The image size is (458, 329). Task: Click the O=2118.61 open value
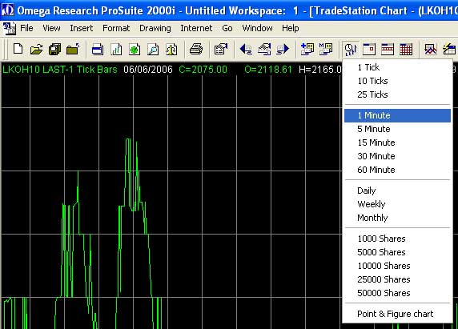268,70
